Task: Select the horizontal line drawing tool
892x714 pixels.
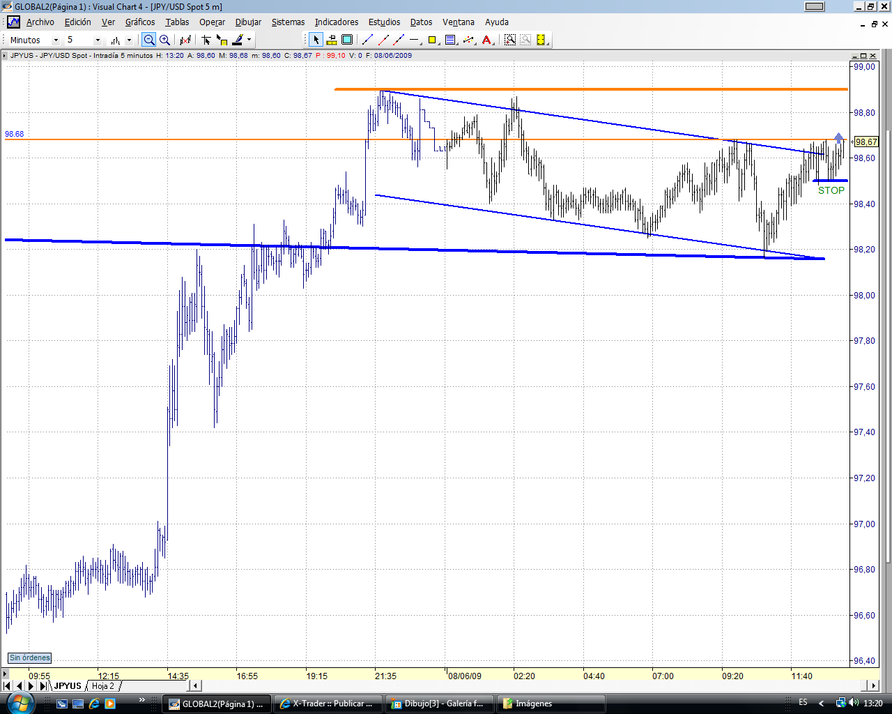Action: tap(415, 40)
